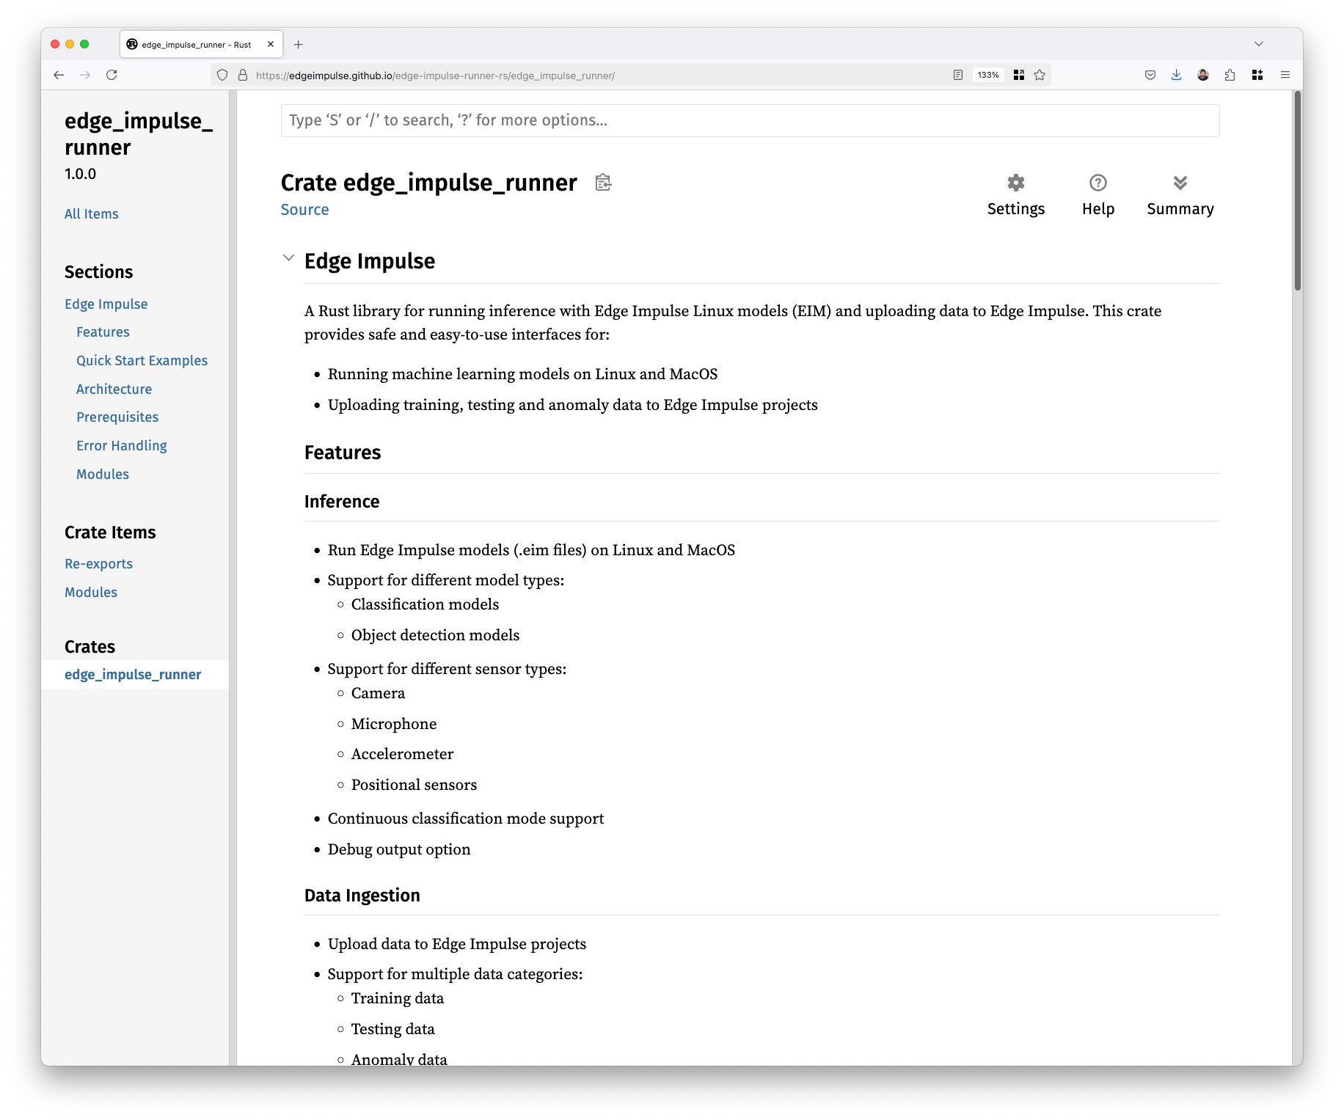
Task: Toggle reader view in address bar
Action: coord(958,75)
